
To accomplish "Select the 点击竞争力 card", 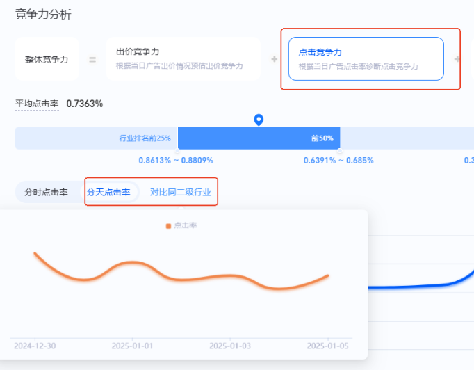I will coord(366,58).
